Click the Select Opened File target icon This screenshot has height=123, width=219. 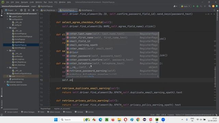tap(21, 10)
